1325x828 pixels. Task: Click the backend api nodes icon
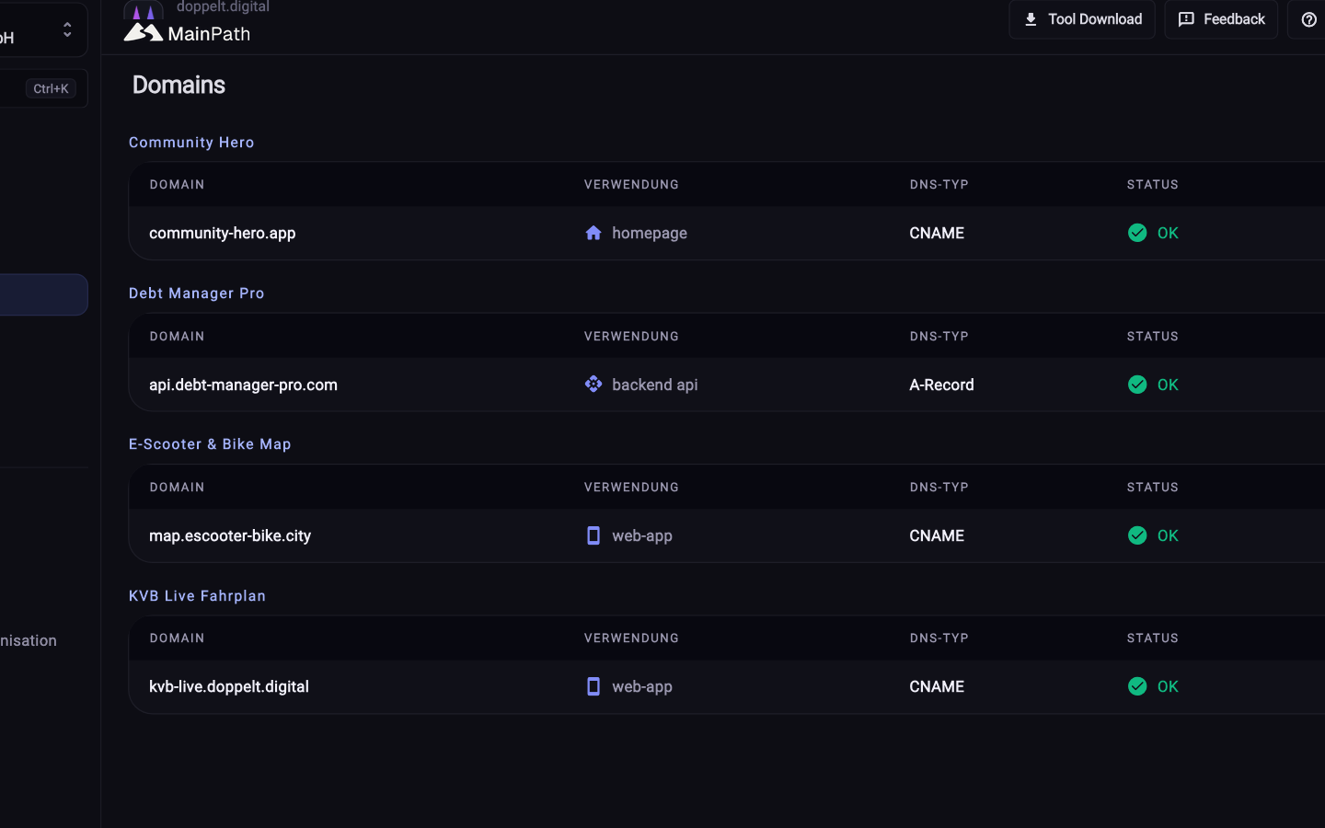[593, 384]
